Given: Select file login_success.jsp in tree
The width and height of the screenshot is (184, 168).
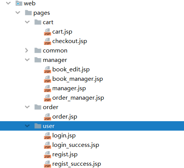Looking at the screenshot, I should tap(76, 145).
